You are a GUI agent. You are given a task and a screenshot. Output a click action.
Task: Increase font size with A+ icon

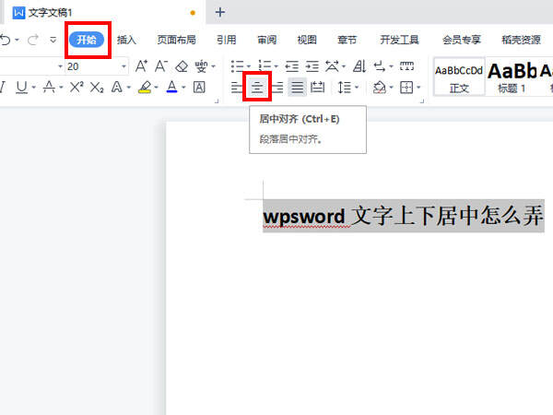click(x=141, y=66)
